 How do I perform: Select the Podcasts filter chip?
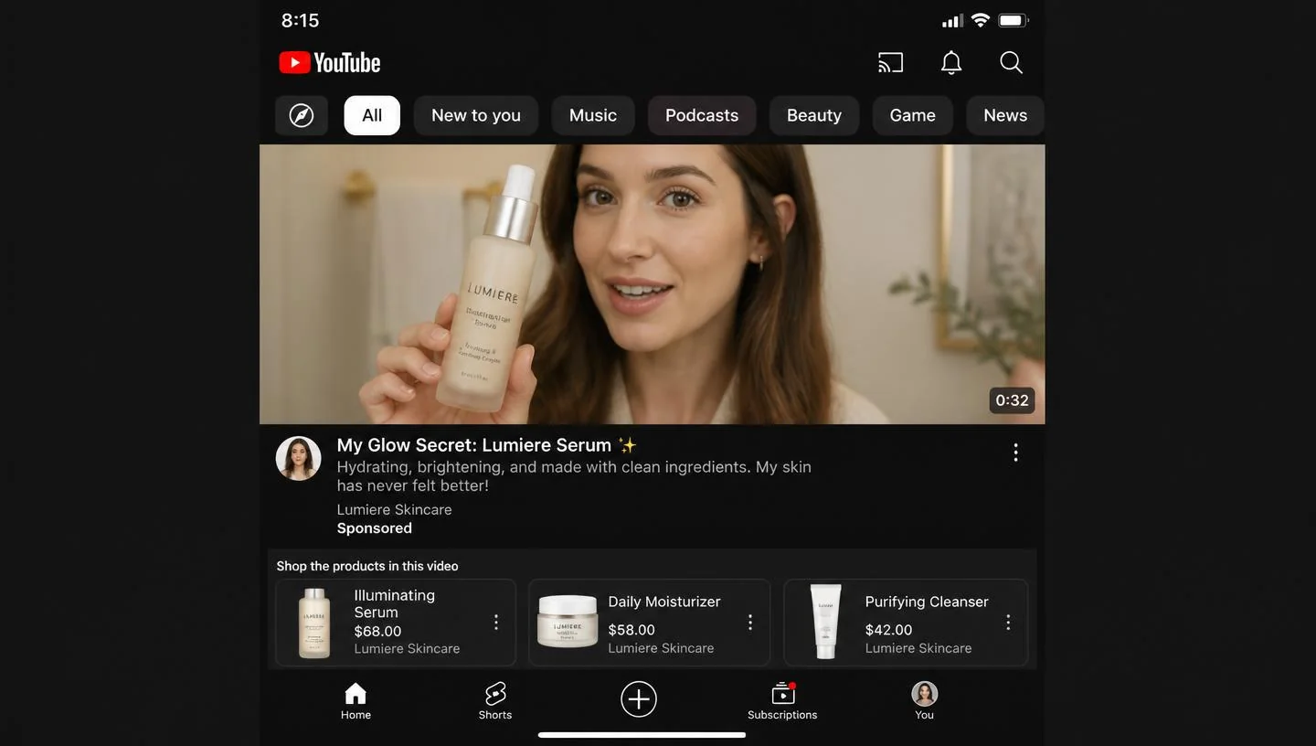coord(702,115)
